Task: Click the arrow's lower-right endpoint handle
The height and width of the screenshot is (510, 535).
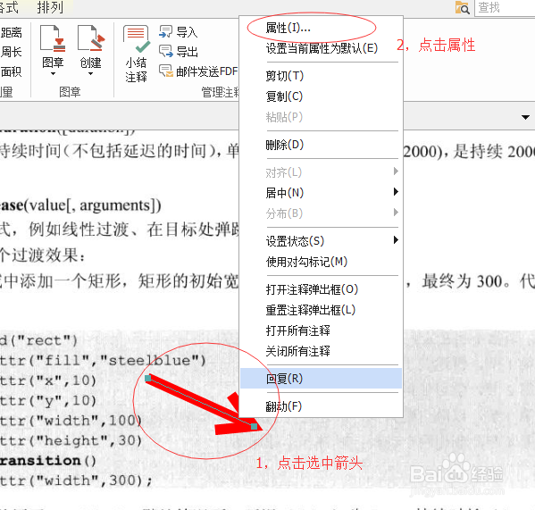Action: 254,426
